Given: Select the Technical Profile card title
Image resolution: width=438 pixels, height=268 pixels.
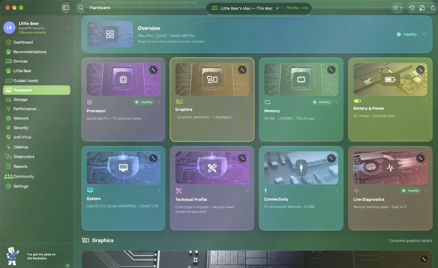Looking at the screenshot, I should [x=191, y=199].
